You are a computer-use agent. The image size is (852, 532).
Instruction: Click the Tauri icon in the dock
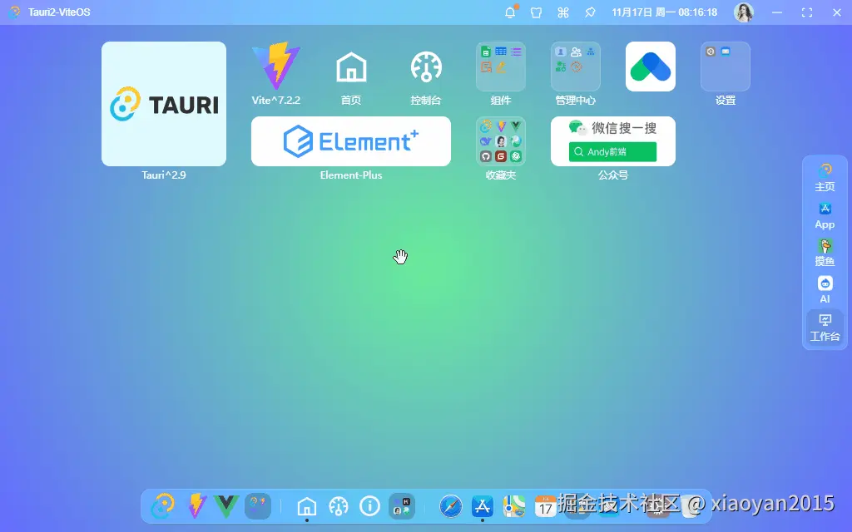(x=163, y=506)
